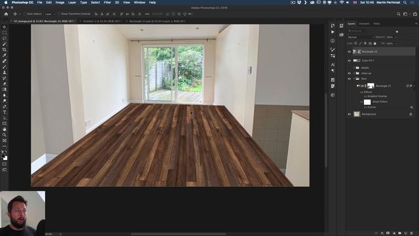Viewport: 419px width, 236px height.
Task: Open the Window menu
Action: point(139,3)
